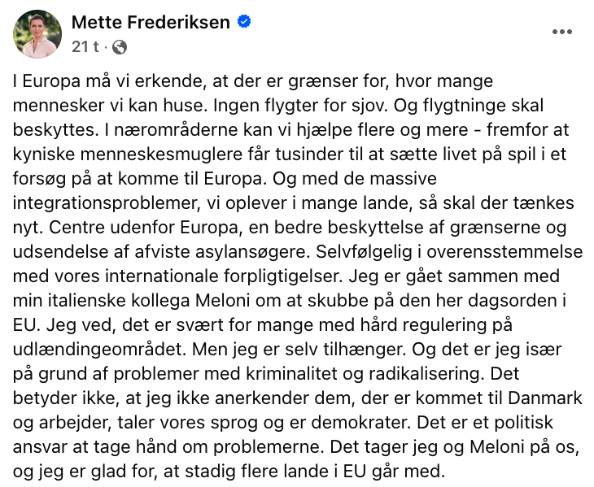The height and width of the screenshot is (487, 594).
Task: Click the blue verified badge icon
Action: (x=243, y=23)
